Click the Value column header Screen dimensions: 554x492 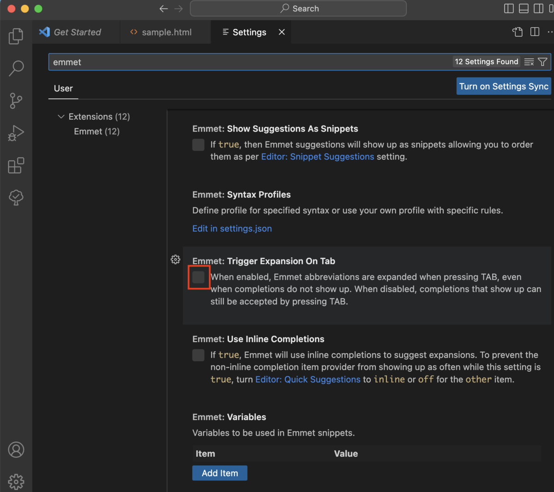click(346, 454)
